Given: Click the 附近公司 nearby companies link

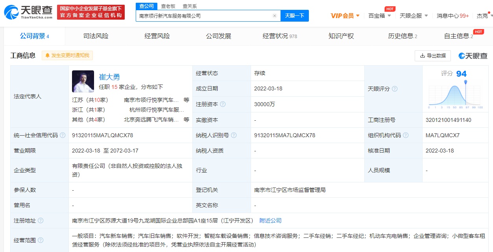Looking at the screenshot, I should click(x=270, y=221).
